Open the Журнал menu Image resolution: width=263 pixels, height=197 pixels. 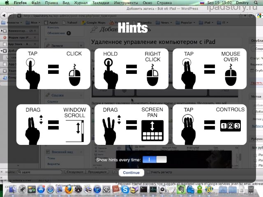[x=81, y=3]
